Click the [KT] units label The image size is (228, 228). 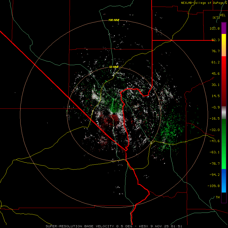[x=216, y=17]
